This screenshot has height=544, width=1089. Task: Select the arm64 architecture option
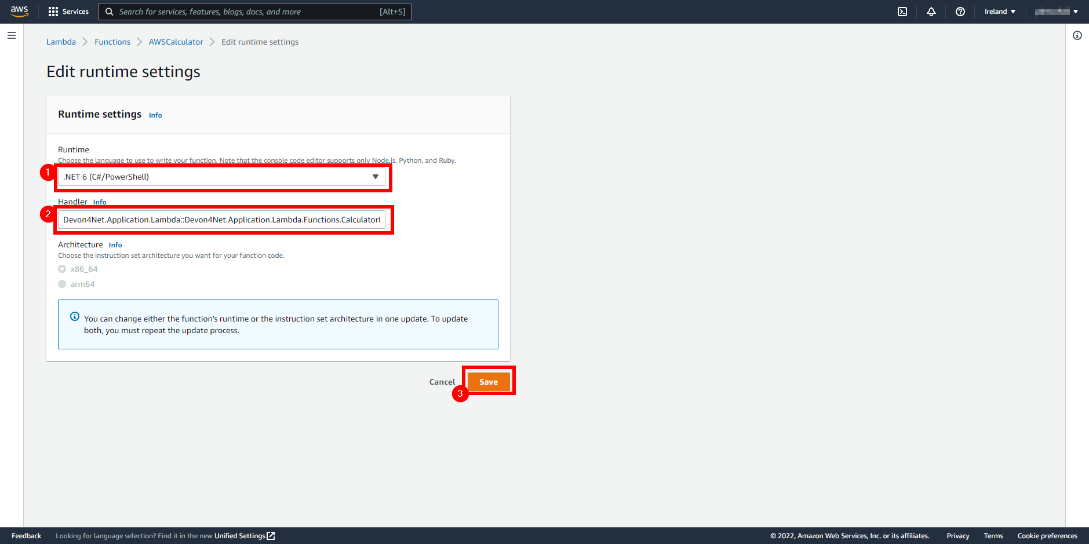(62, 284)
